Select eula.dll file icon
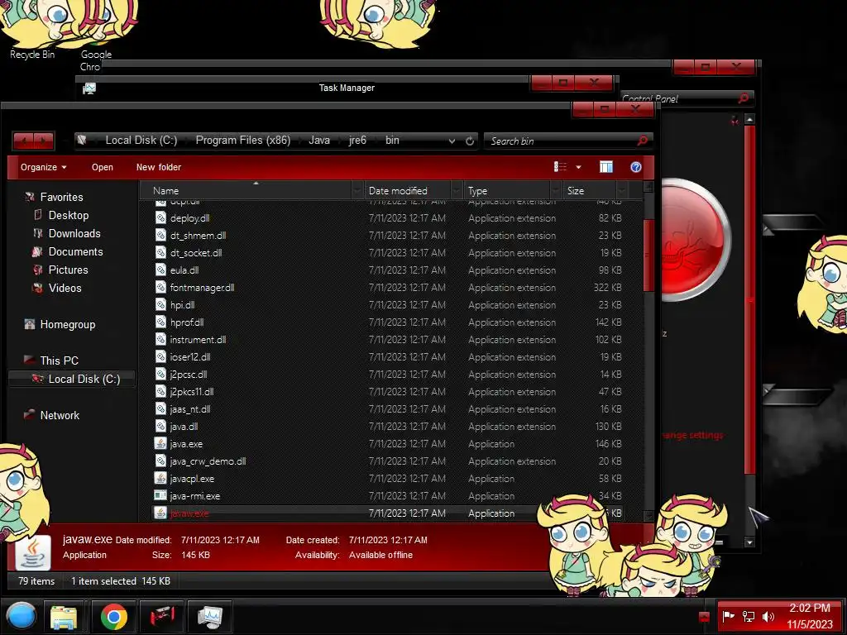The height and width of the screenshot is (635, 847). (160, 270)
